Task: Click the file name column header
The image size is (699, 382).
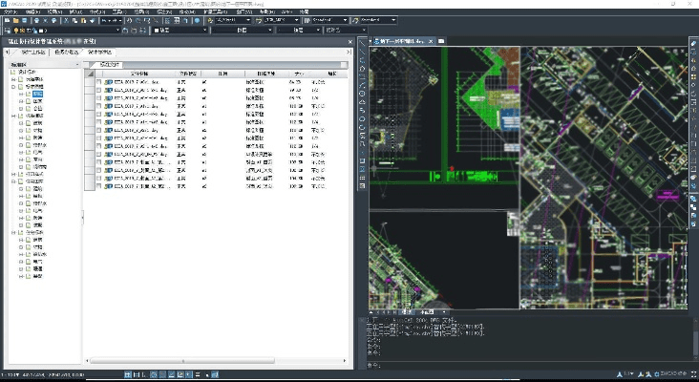Action: (x=138, y=73)
